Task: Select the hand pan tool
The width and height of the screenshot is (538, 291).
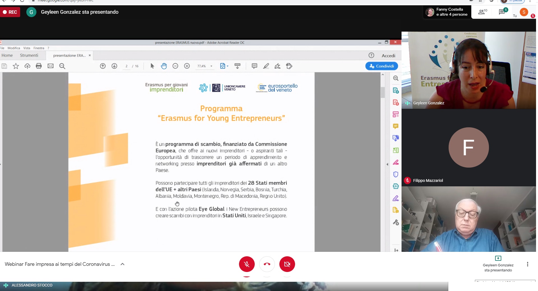Action: (164, 66)
